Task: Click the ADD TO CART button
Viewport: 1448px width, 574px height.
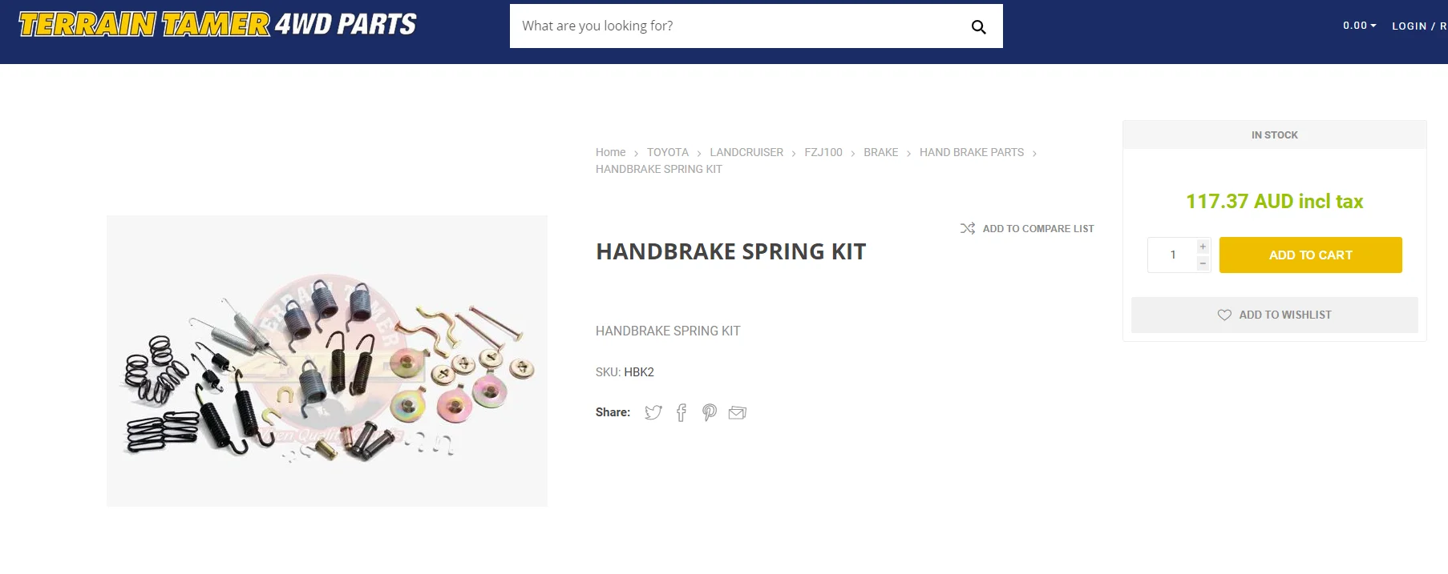Action: pos(1310,255)
